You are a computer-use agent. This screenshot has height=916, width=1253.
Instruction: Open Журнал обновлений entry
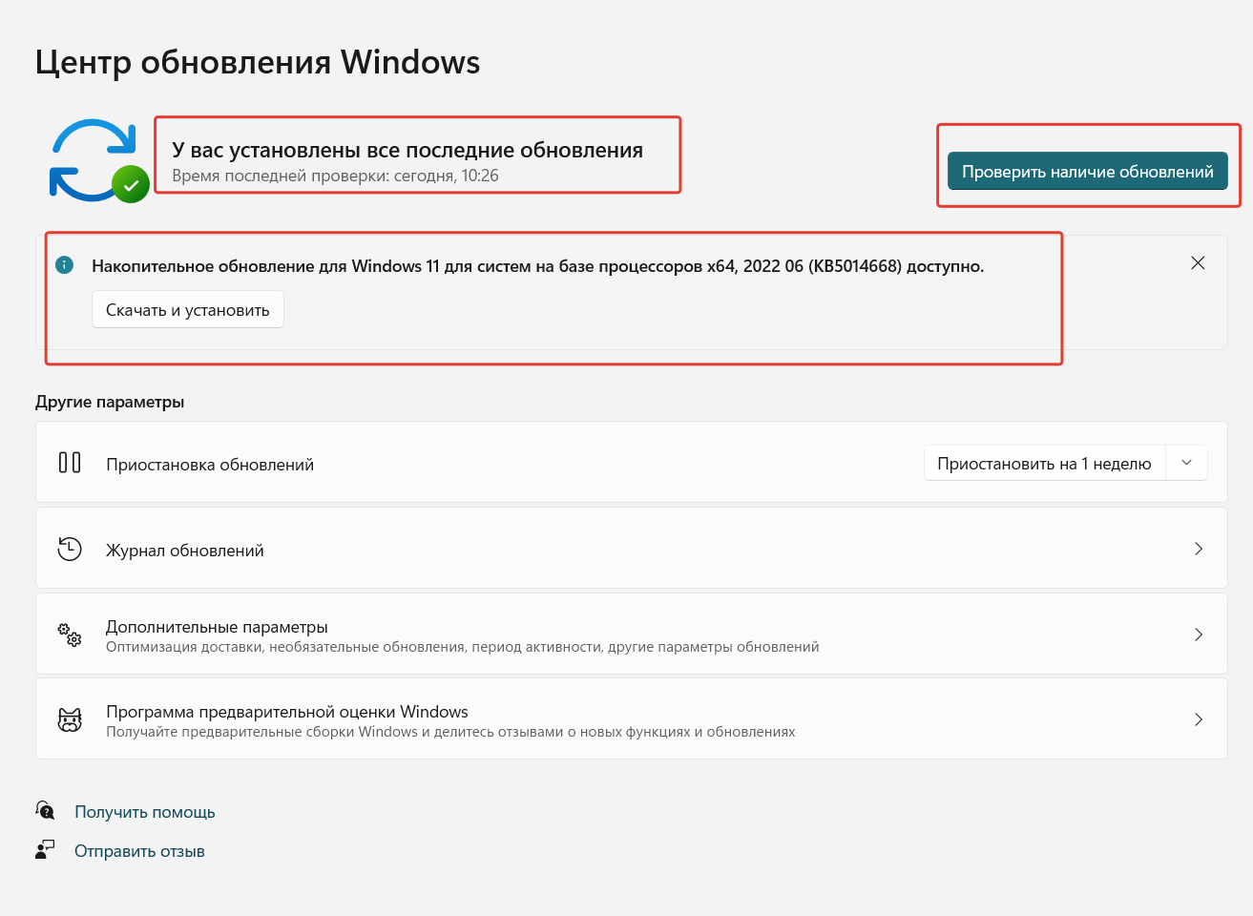632,548
